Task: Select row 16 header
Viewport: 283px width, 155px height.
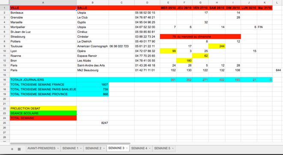Action: coord(5,80)
